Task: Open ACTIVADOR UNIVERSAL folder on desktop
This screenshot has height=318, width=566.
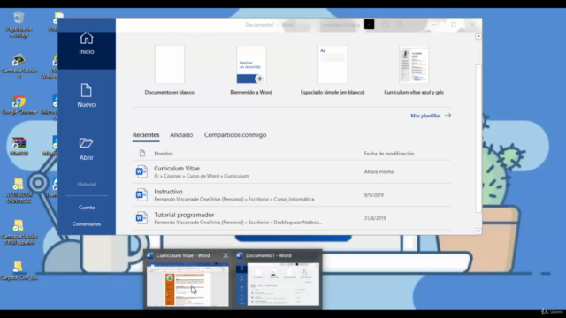Action: tap(19, 191)
